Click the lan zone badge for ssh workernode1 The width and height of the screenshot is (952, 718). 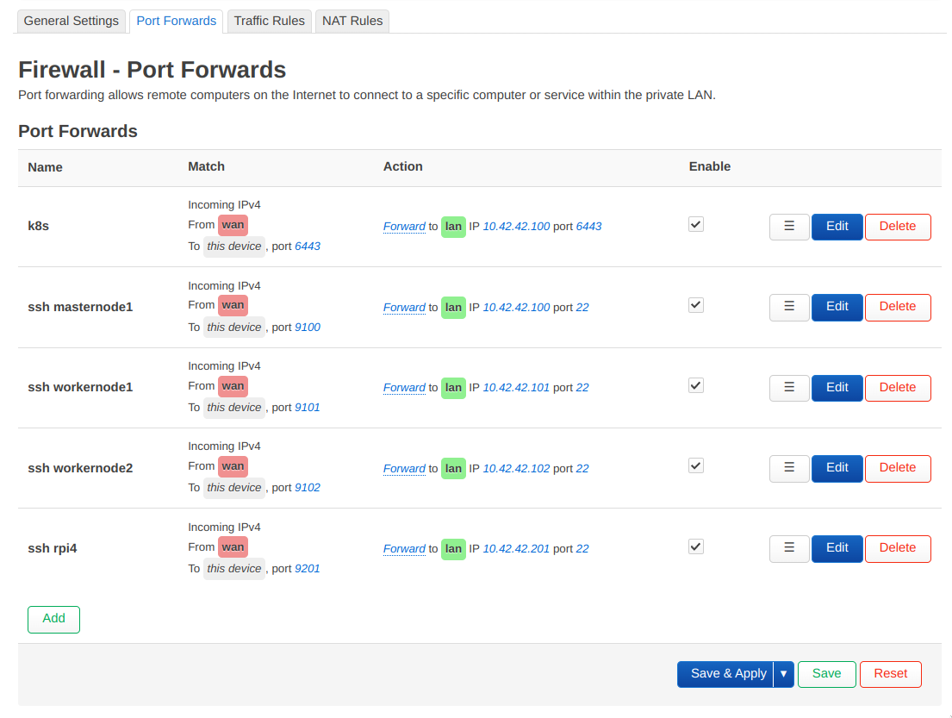(453, 388)
